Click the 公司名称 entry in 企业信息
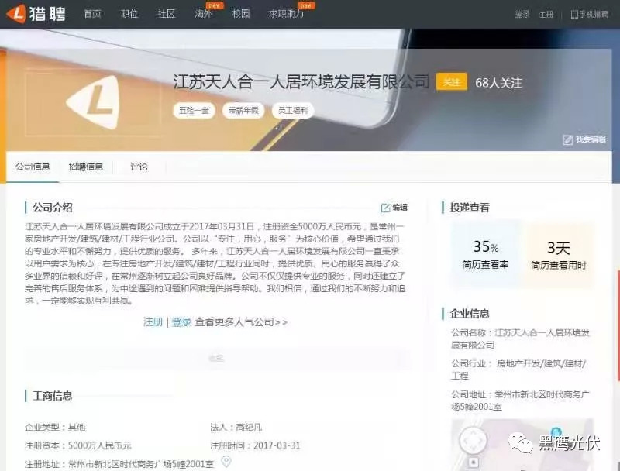This screenshot has height=471, width=620. tap(520, 339)
